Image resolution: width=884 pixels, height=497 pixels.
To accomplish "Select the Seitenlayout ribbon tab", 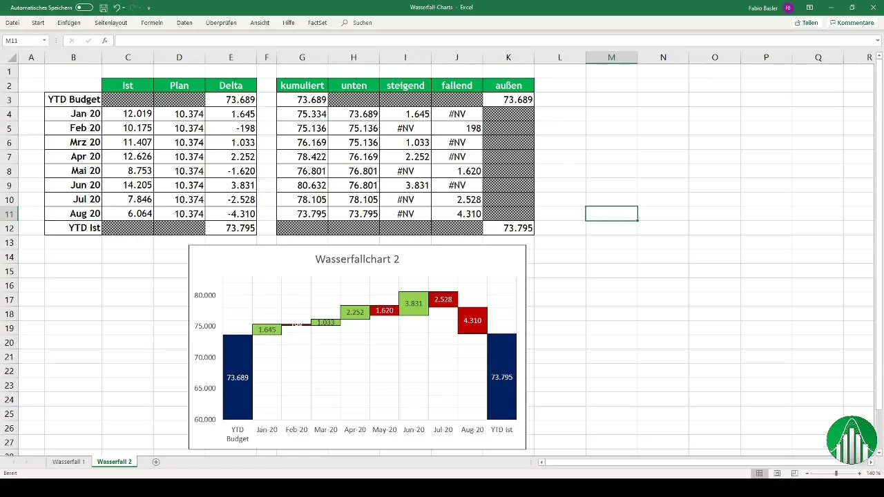I will [x=111, y=23].
